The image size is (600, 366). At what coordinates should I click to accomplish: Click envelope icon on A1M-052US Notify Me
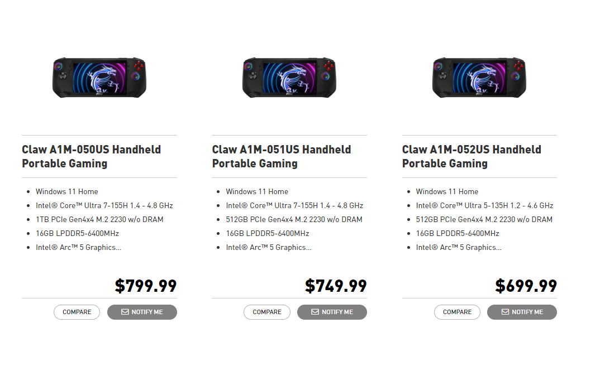[505, 312]
